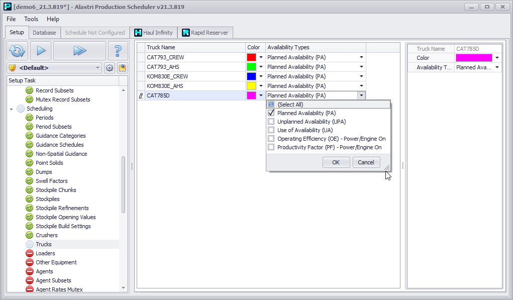Sort by the Truck Name column header

(195, 47)
